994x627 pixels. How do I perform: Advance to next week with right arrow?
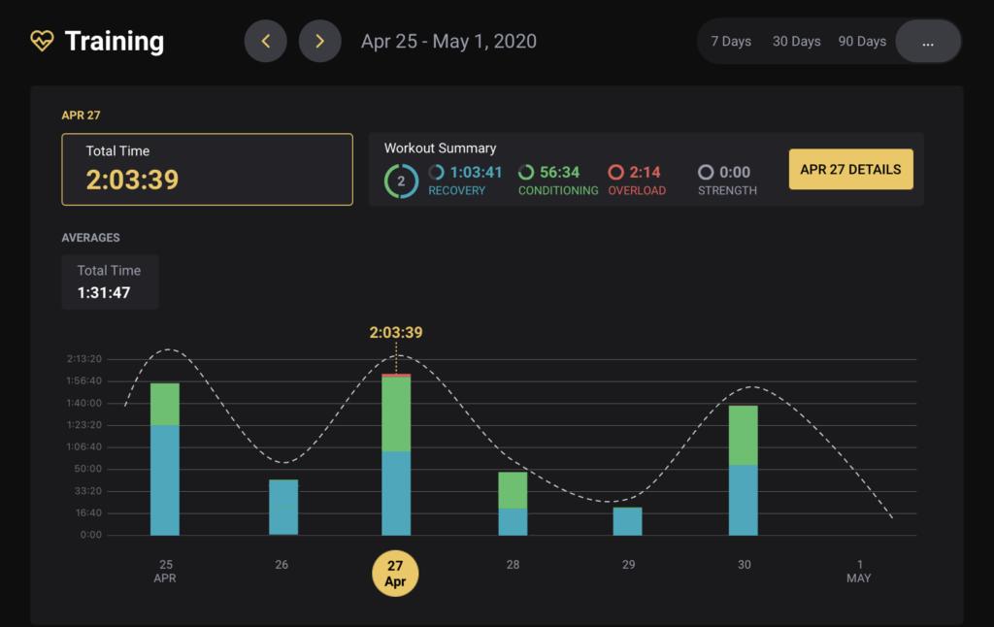pyautogui.click(x=319, y=42)
